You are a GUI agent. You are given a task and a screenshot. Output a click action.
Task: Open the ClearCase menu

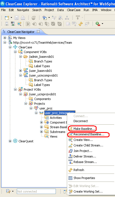tap(74, 10)
